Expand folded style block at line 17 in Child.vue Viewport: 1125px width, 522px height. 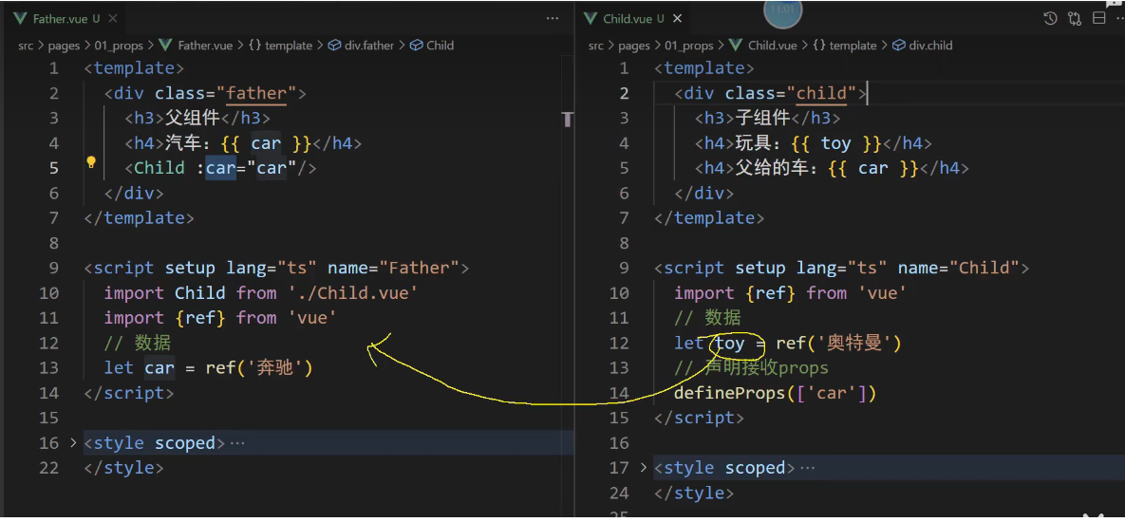click(644, 468)
